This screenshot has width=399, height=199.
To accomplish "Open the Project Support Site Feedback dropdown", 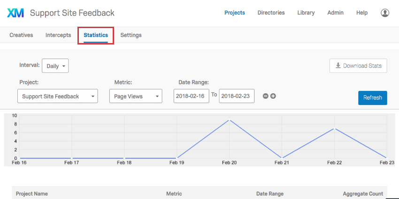I will [57, 96].
